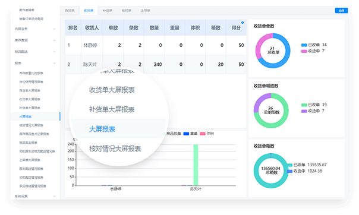Click the pink 体积 legend marker in bar chart
Image resolution: width=359 pixels, height=215 pixels.
(x=203, y=134)
